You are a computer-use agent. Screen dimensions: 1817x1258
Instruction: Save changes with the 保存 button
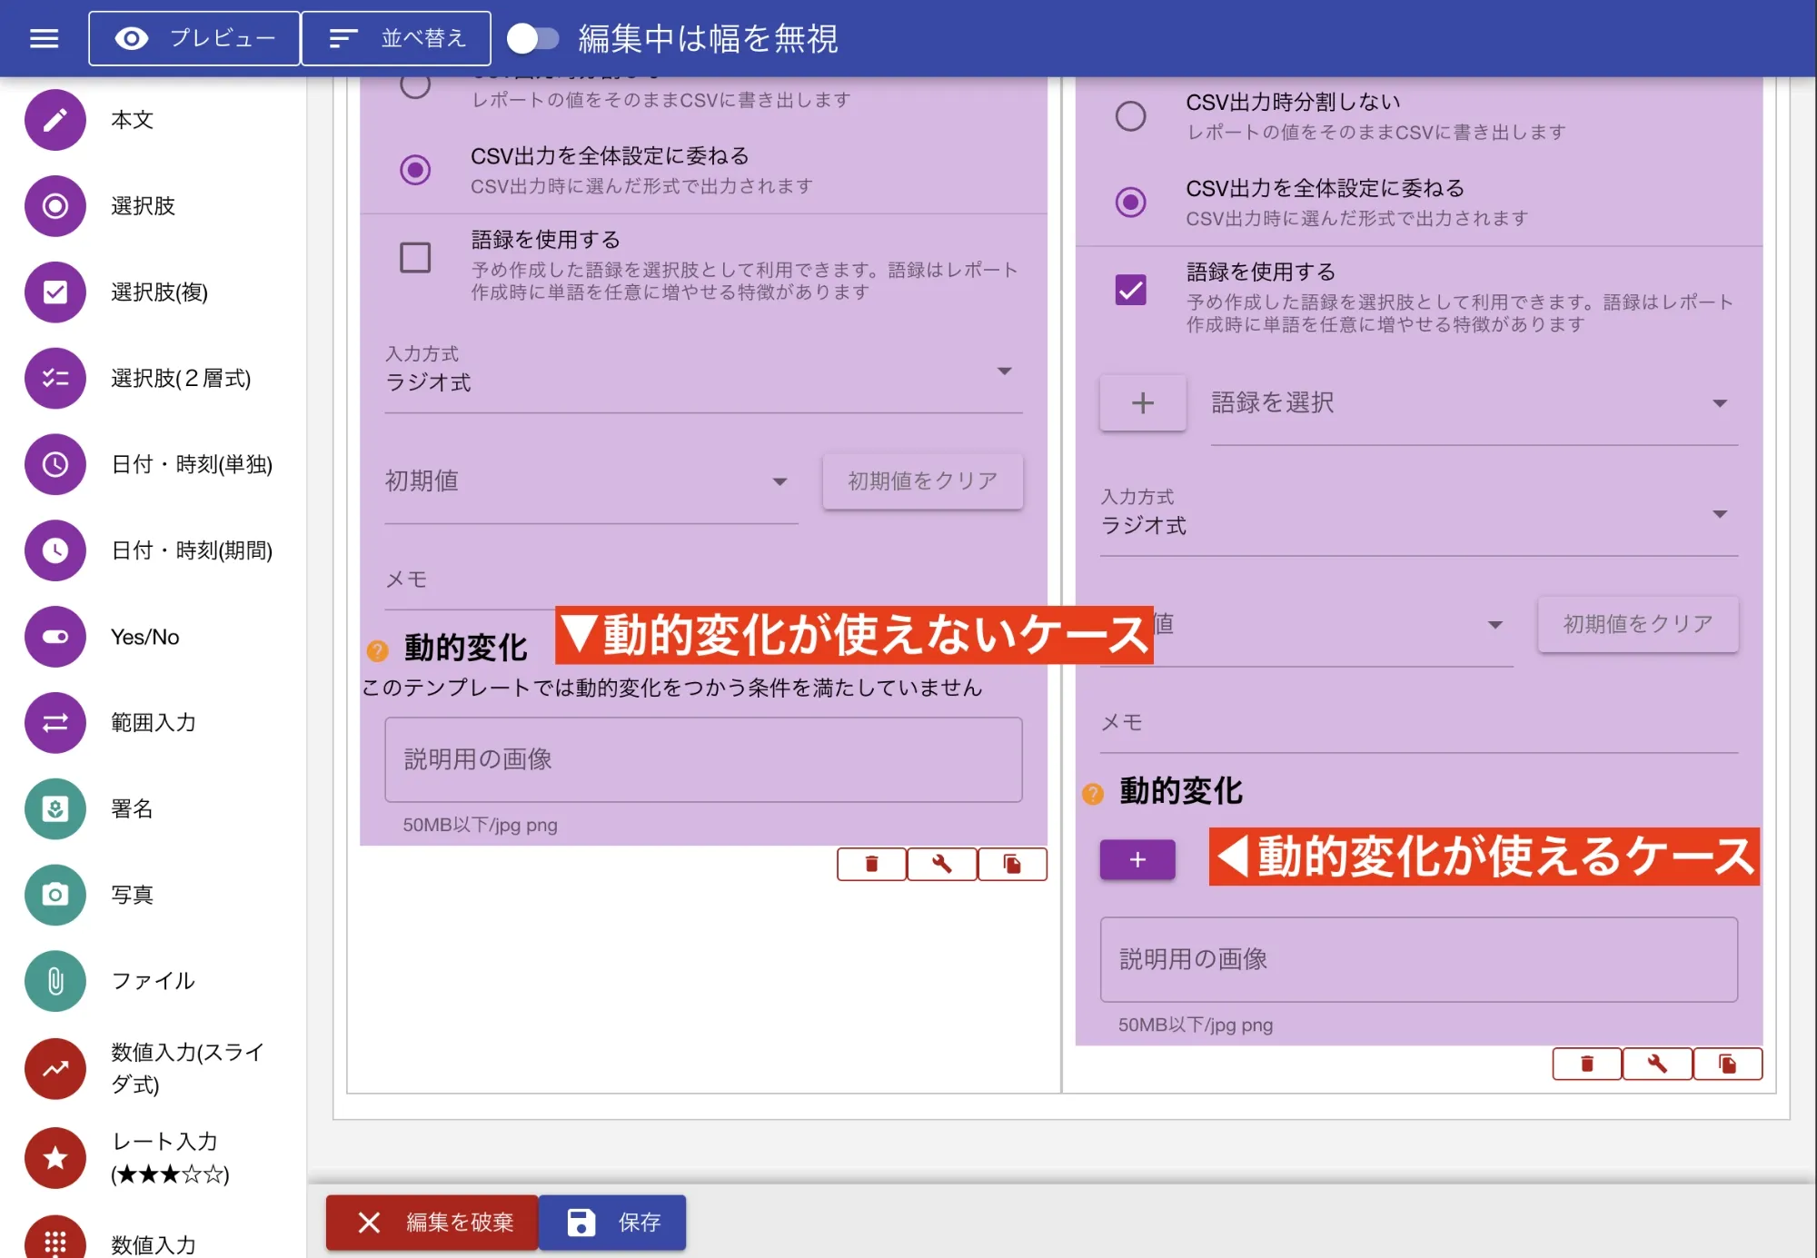(611, 1223)
